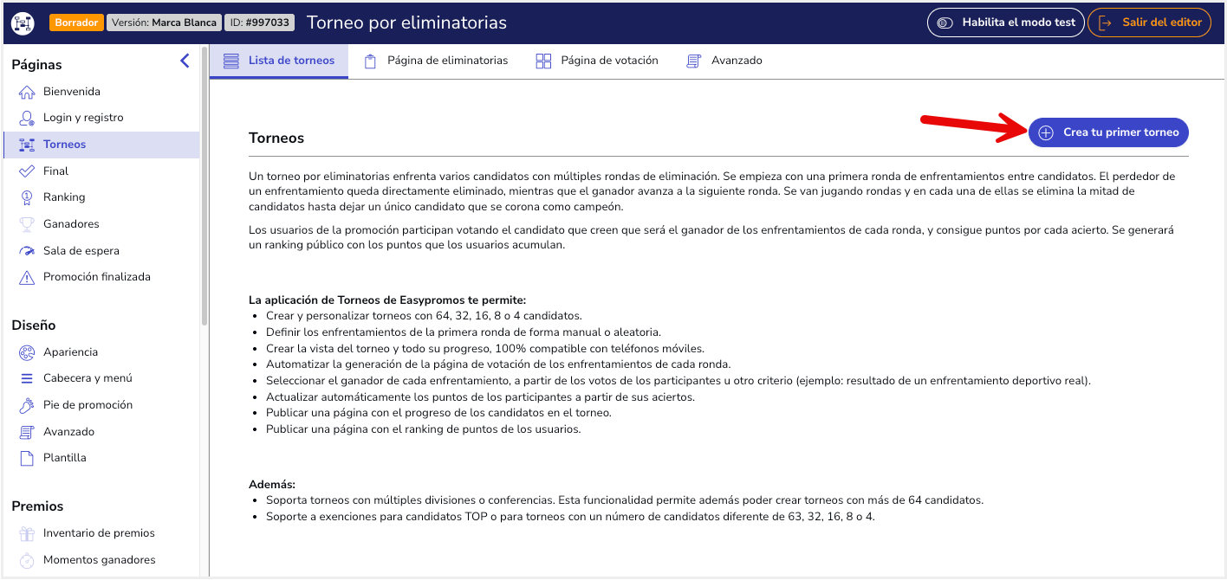Click the warning triangle icon beside Promoción finalizada
Screen dimensions: 1227x580
(27, 277)
